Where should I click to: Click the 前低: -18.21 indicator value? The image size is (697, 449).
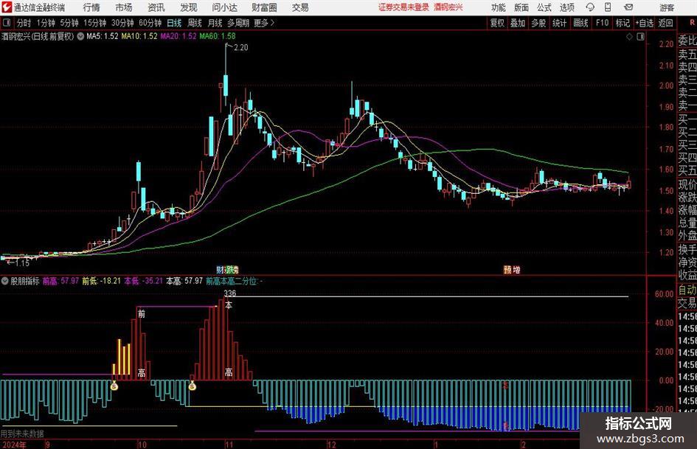click(x=101, y=281)
